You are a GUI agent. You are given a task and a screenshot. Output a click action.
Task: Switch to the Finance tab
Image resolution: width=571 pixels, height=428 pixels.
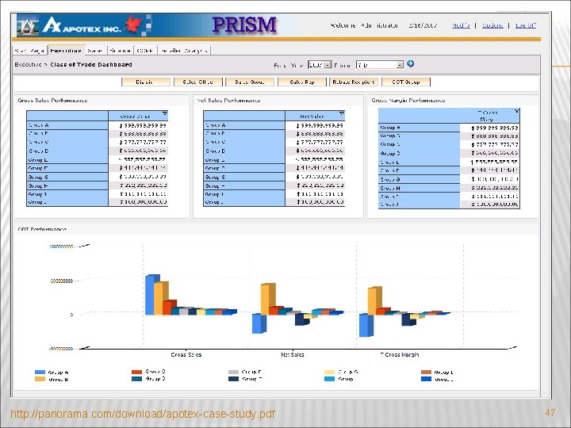121,51
